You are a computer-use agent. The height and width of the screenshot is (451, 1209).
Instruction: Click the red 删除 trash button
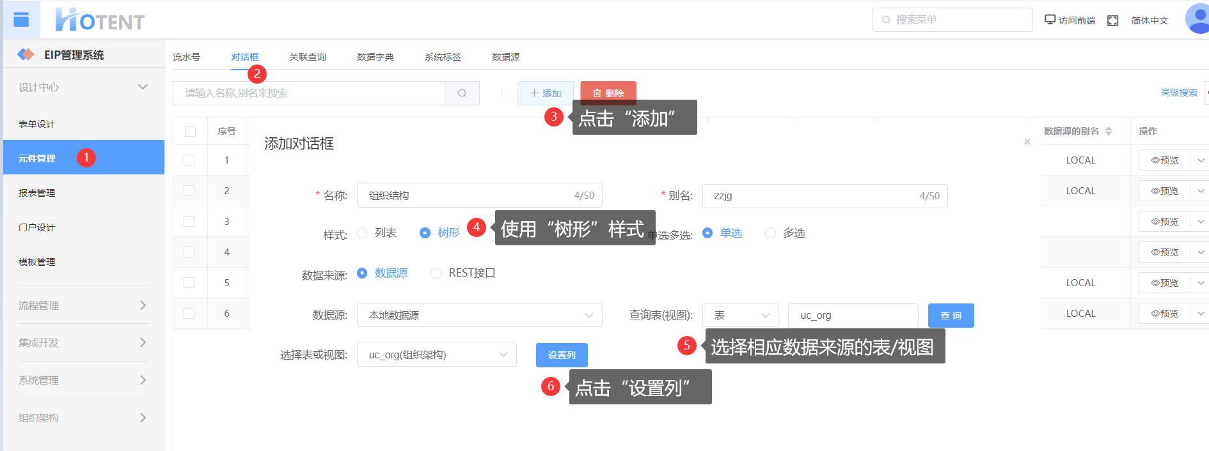click(x=608, y=93)
